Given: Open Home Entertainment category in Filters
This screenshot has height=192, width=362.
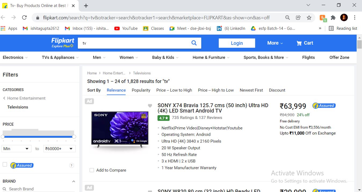Looking at the screenshot, I should (26, 98).
